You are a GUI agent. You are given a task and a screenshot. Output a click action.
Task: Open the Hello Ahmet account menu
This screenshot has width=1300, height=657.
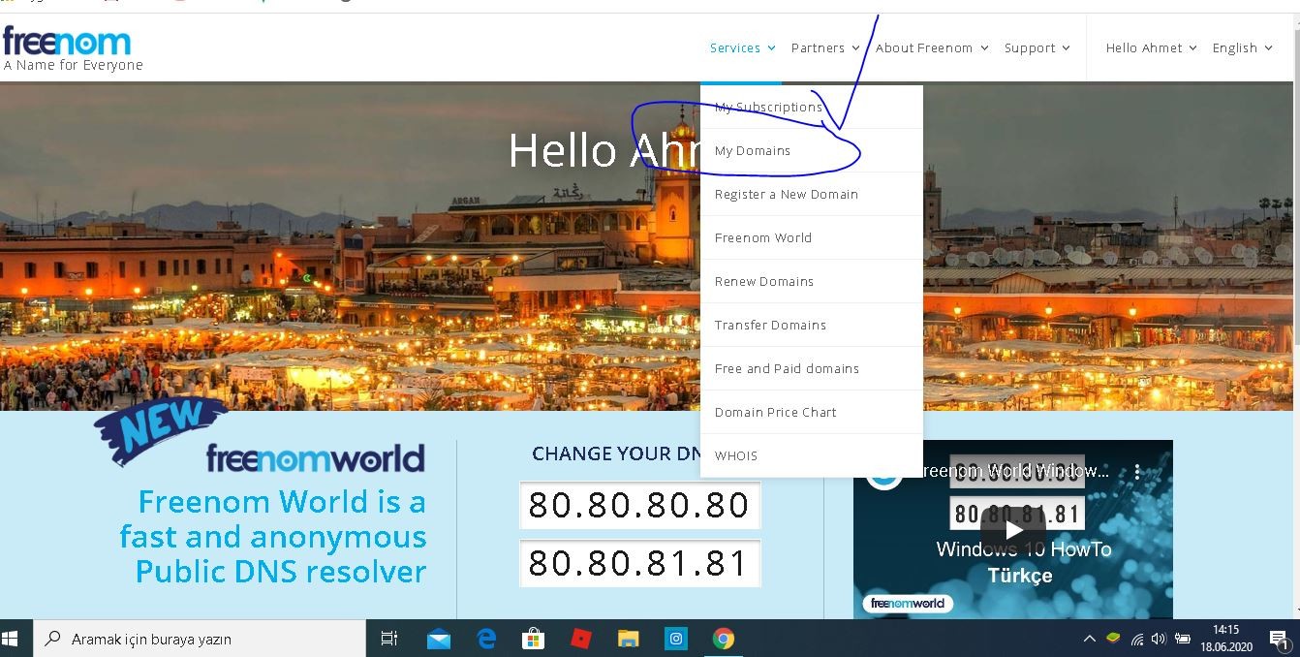(1151, 47)
